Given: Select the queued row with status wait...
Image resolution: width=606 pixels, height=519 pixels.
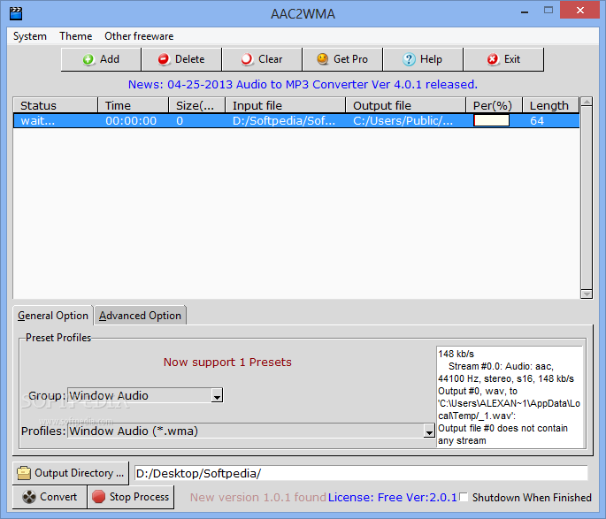Looking at the screenshot, I should point(296,121).
